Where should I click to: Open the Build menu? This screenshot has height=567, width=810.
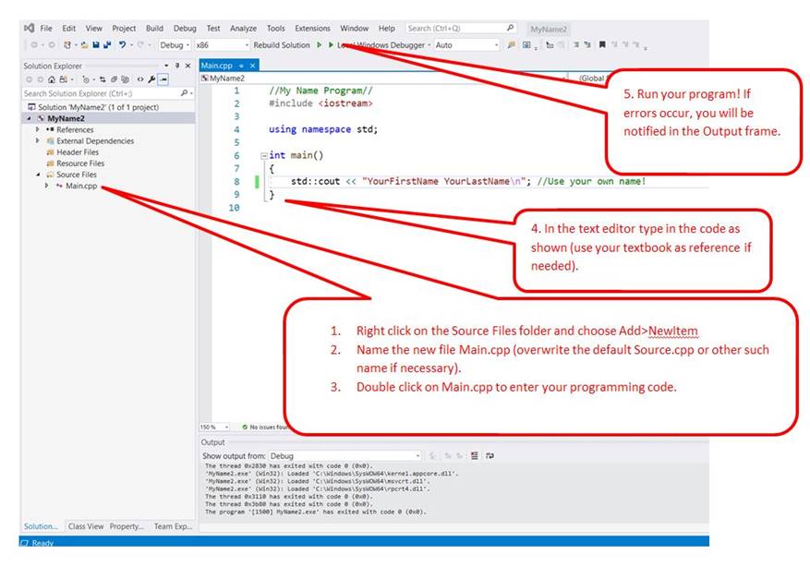(x=154, y=29)
